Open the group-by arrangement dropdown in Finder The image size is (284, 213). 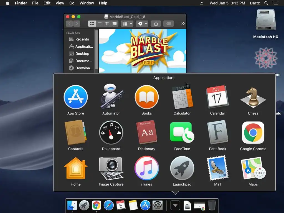(127, 24)
